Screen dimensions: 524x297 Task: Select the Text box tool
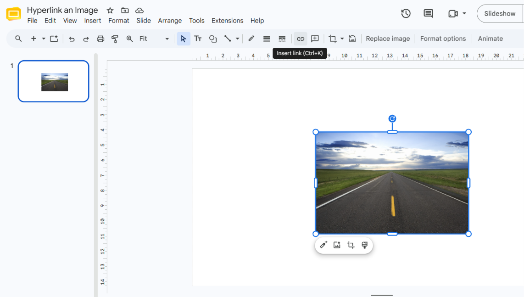[198, 39]
